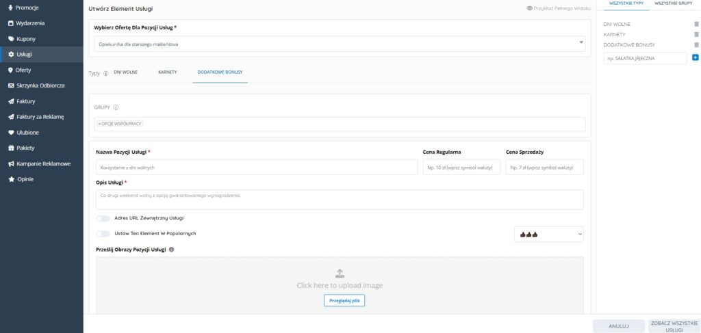Click the upload arrow icon in image area

[340, 273]
